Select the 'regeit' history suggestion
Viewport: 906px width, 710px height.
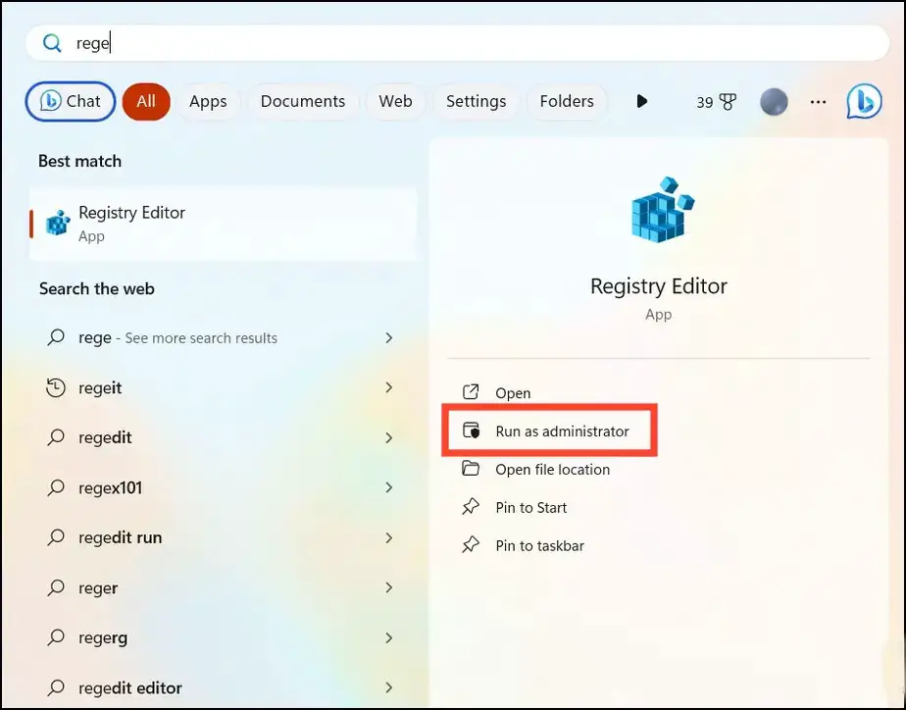100,388
